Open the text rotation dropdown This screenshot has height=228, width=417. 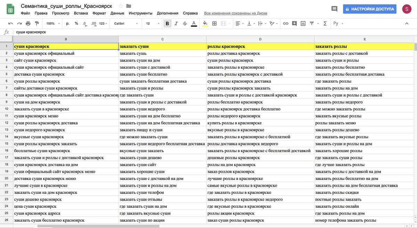(x=274, y=24)
